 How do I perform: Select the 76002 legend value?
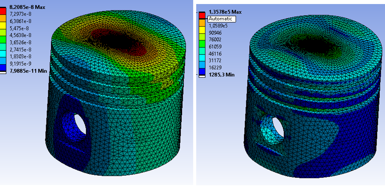[x=215, y=39]
